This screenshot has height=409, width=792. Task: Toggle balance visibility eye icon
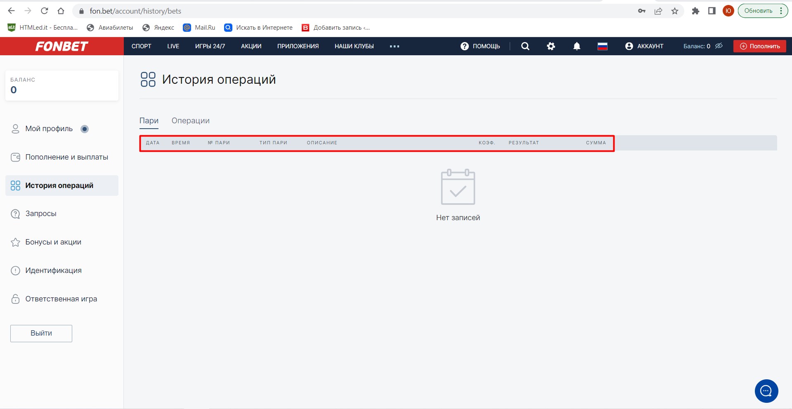[x=719, y=46]
